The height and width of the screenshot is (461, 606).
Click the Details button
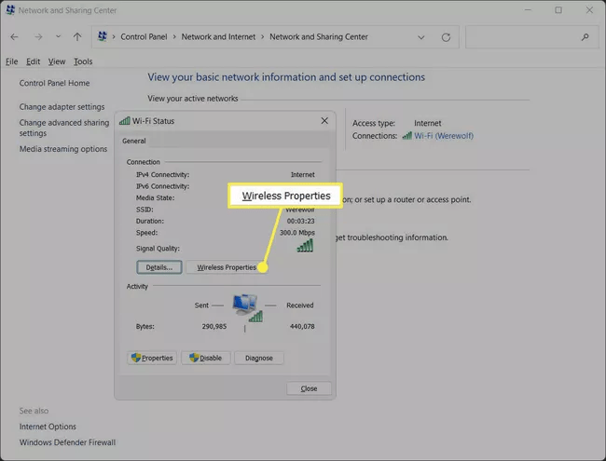[x=159, y=267]
